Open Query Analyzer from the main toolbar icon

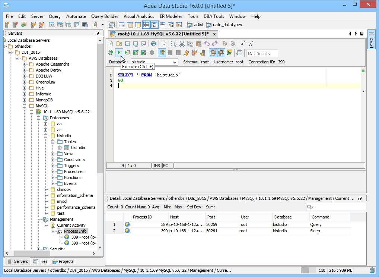pyautogui.click(x=52, y=25)
